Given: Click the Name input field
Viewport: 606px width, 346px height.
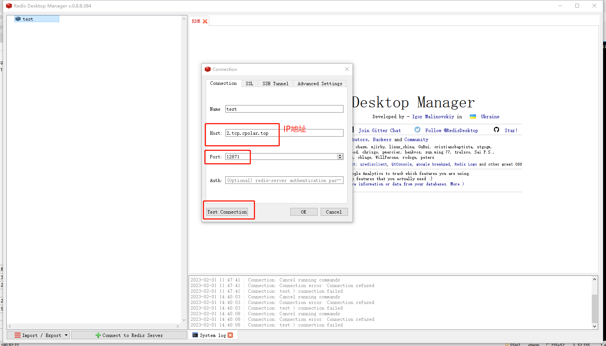Looking at the screenshot, I should pyautogui.click(x=284, y=109).
